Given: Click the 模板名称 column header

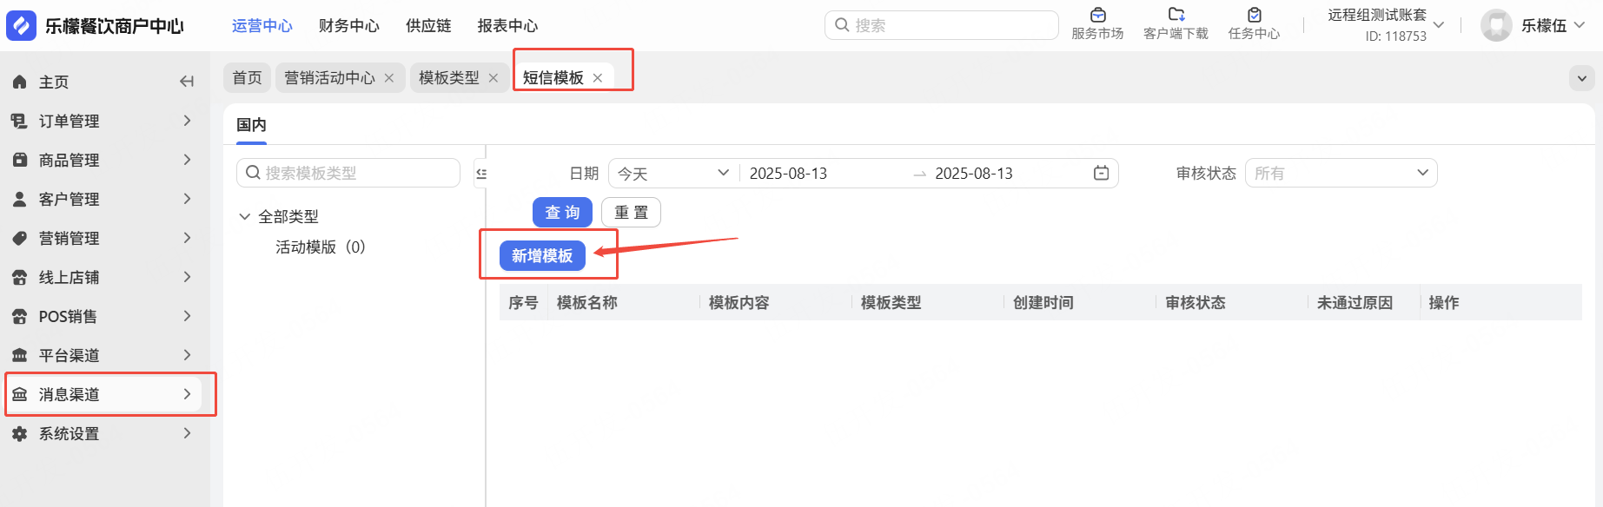Looking at the screenshot, I should [x=587, y=303].
